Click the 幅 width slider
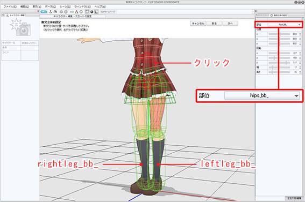This screenshot has height=202, width=305. (x=279, y=67)
